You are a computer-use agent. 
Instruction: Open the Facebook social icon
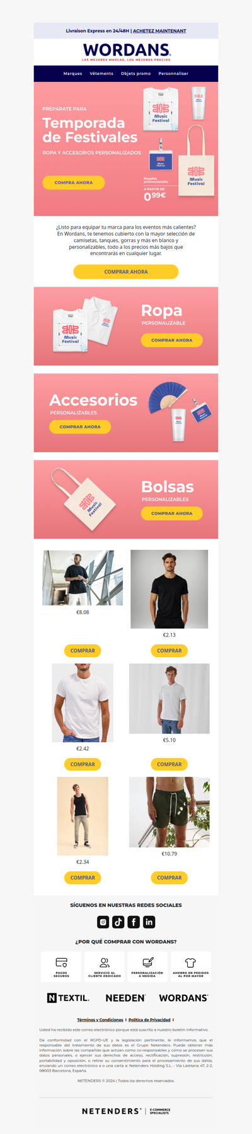pyautogui.click(x=134, y=922)
